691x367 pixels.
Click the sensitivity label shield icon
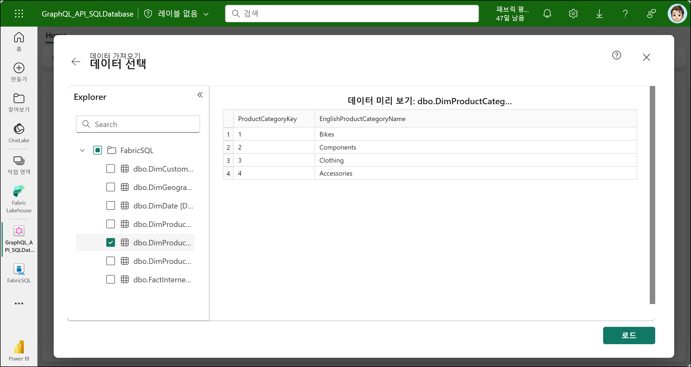[148, 14]
